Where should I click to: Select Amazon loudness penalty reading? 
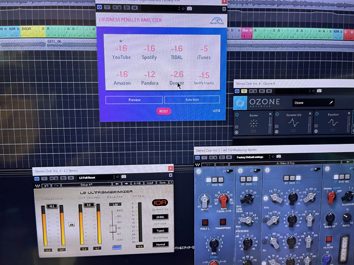click(122, 78)
